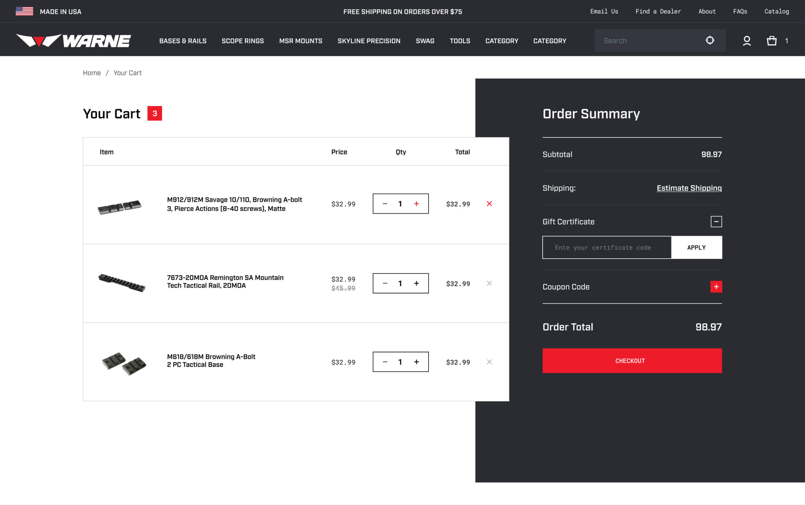805x505 pixels.
Task: Click the user account icon
Action: point(747,41)
